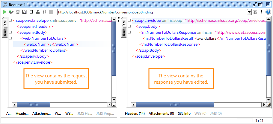
Task: Click the response pane scroll left arrow
Action: tap(134, 105)
